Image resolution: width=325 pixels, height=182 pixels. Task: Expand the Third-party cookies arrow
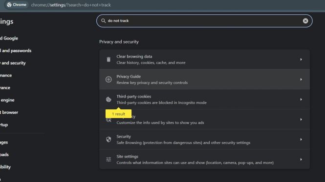(301, 100)
